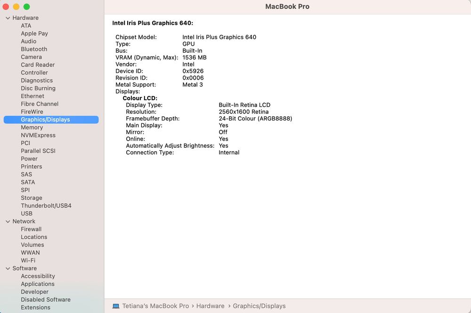The height and width of the screenshot is (313, 471).
Task: Collapse the Hardware section chevron
Action: pos(8,18)
